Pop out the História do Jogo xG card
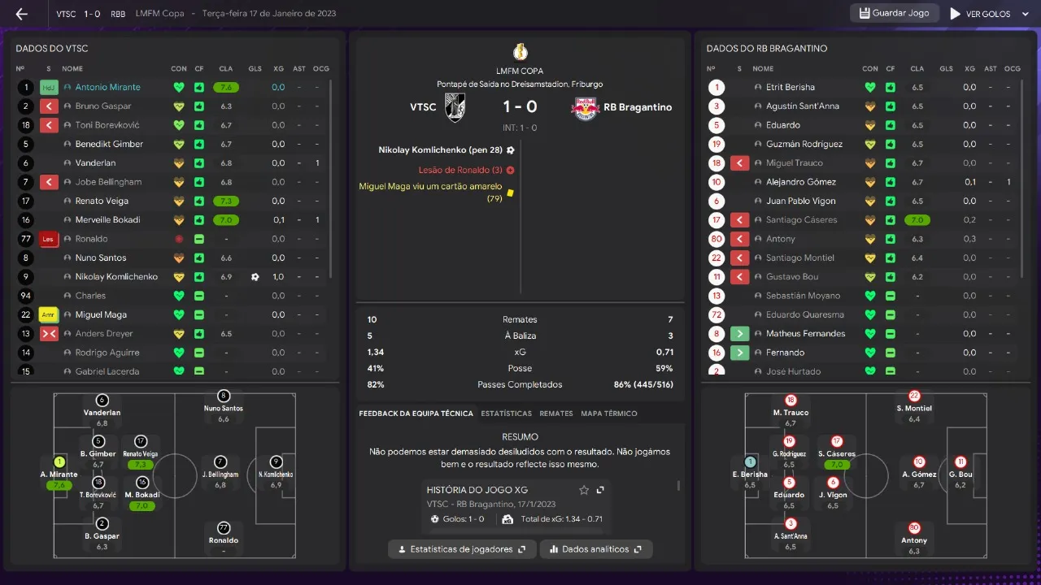 click(x=600, y=490)
